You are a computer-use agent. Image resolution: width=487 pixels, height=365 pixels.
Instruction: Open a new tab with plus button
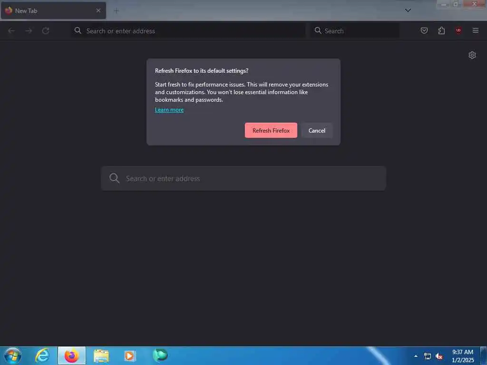point(116,11)
